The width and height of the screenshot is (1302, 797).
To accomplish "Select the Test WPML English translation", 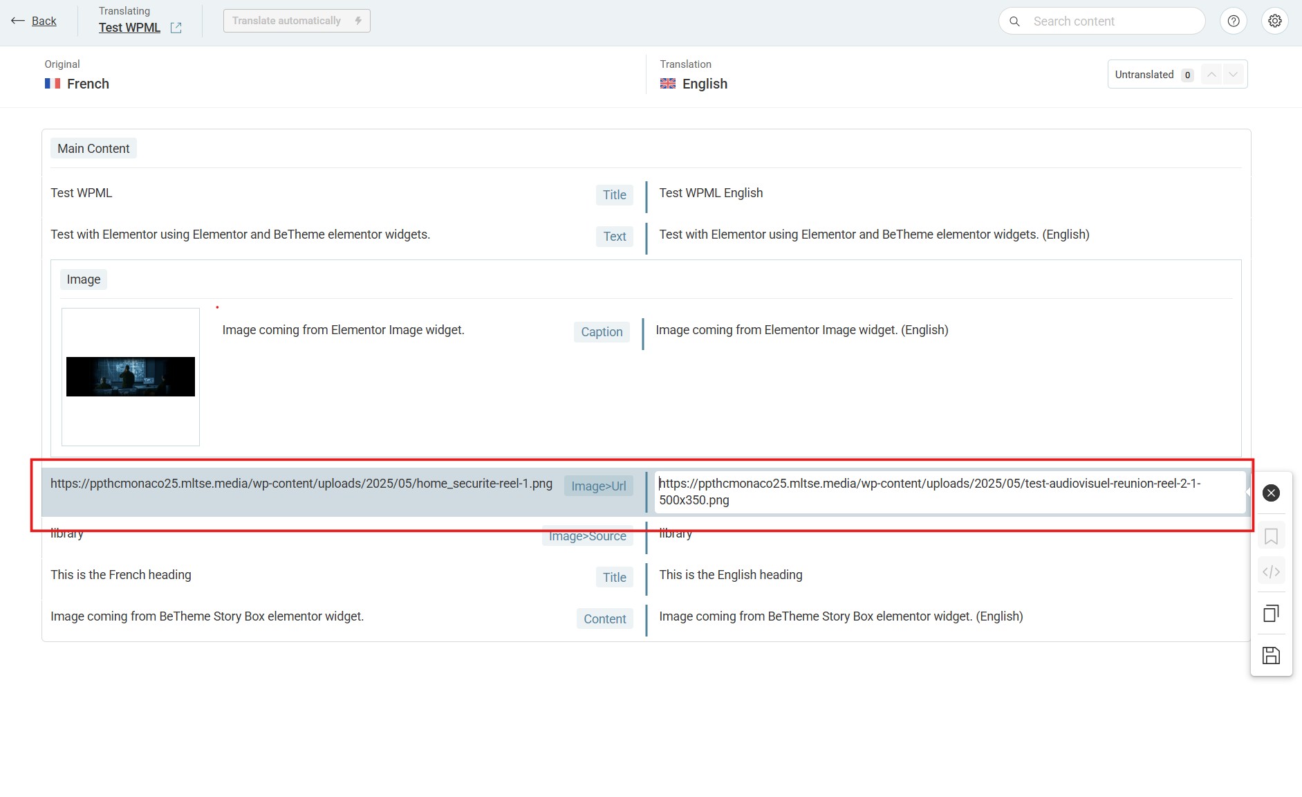I will (711, 193).
